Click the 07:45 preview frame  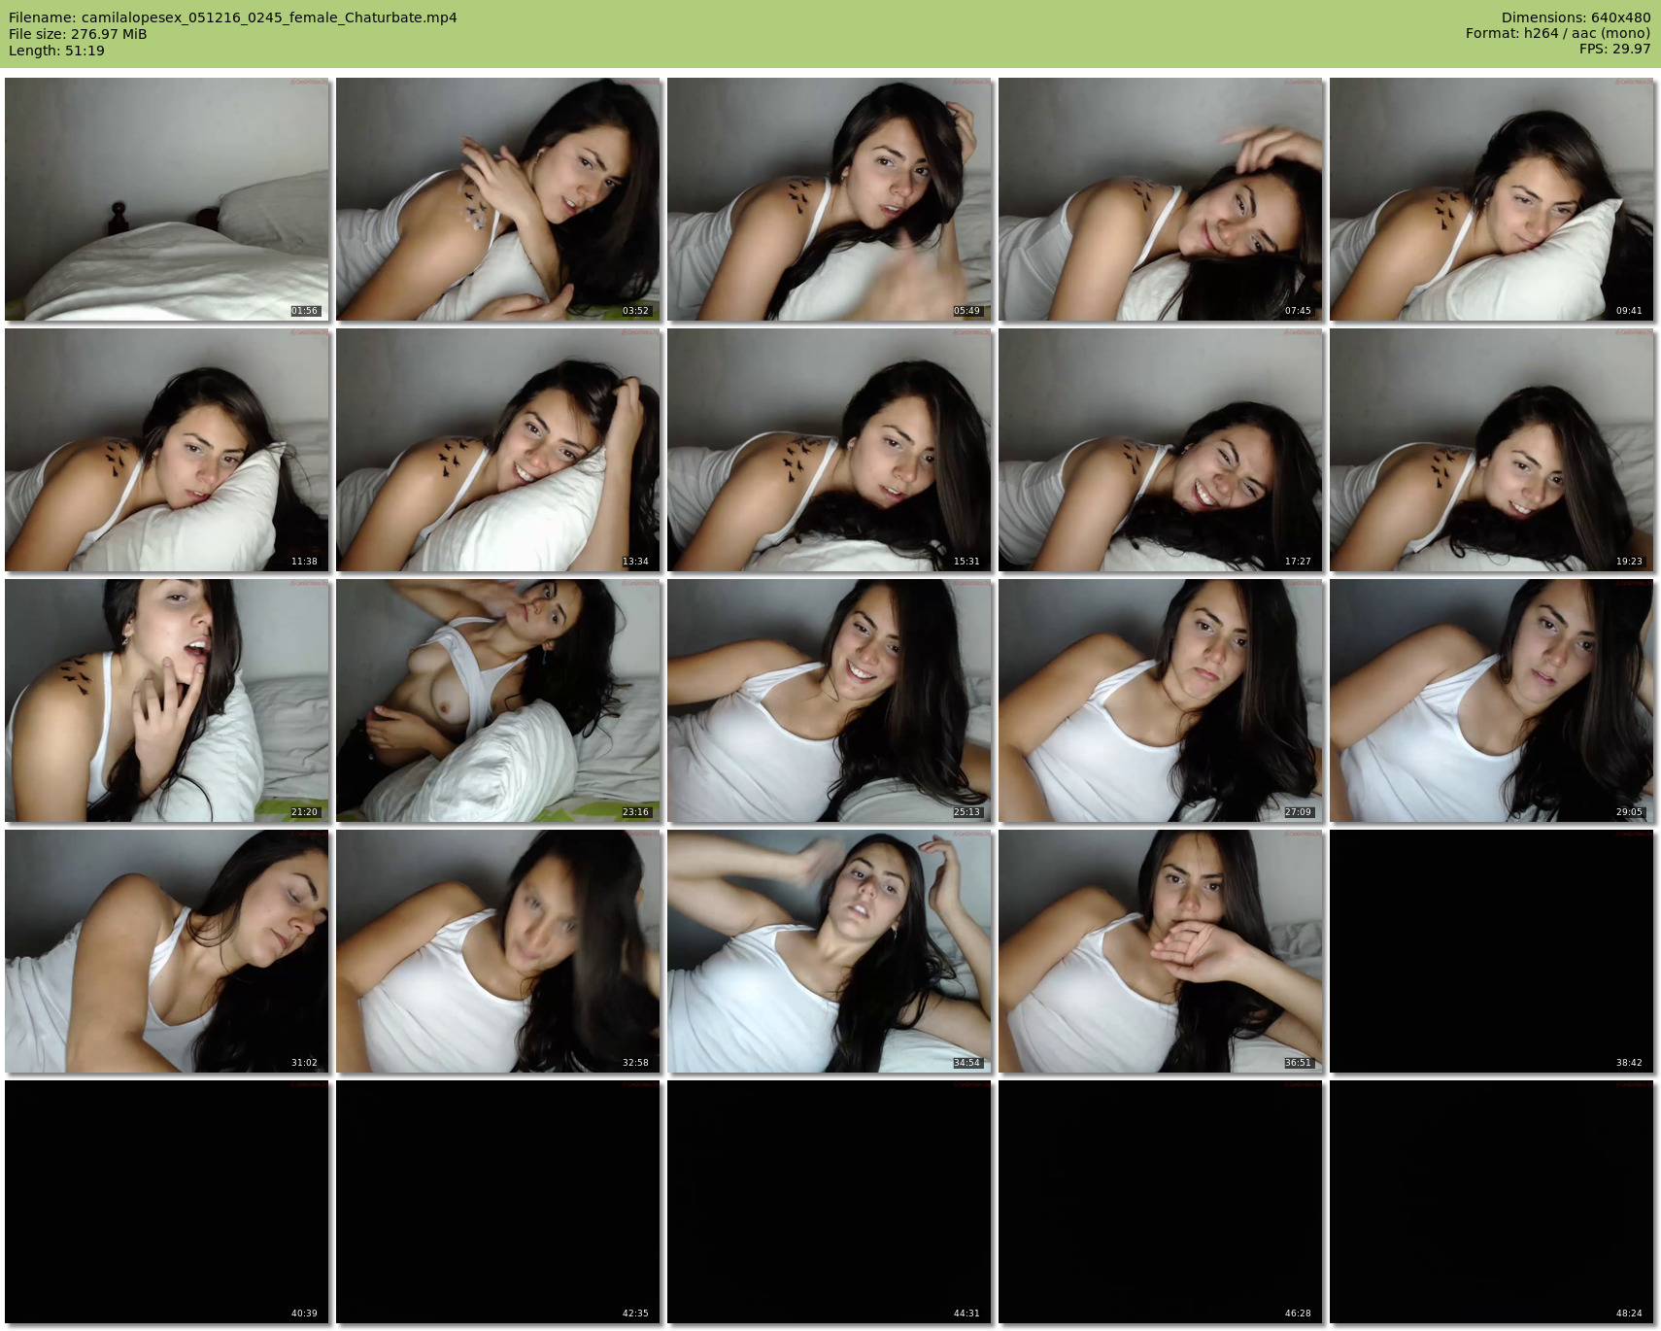click(x=1161, y=199)
